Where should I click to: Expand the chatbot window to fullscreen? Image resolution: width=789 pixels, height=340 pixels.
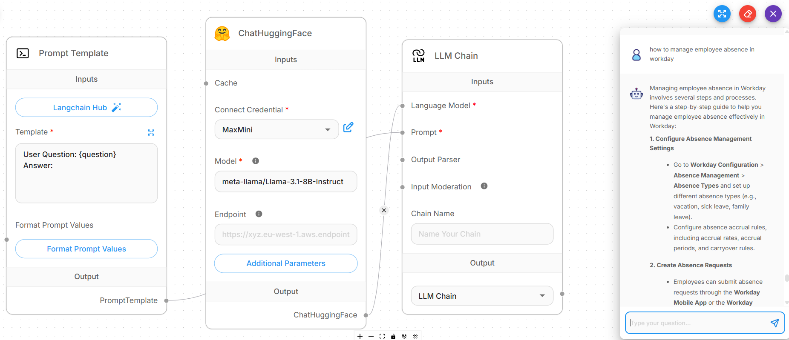pyautogui.click(x=722, y=13)
